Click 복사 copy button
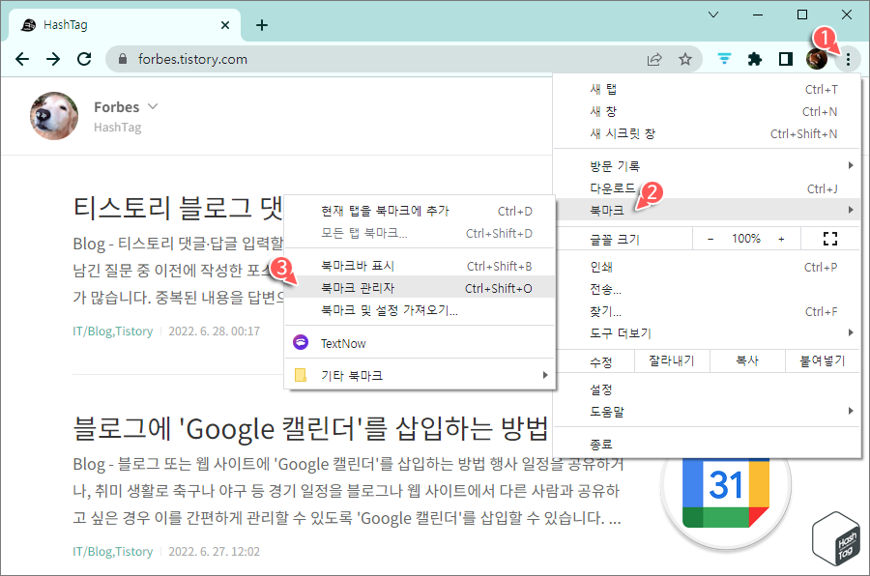The height and width of the screenshot is (576, 870). pos(747,360)
